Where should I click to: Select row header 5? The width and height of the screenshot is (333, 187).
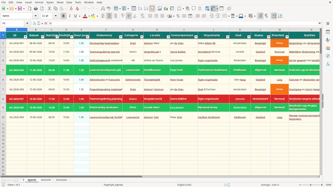tap(3, 70)
